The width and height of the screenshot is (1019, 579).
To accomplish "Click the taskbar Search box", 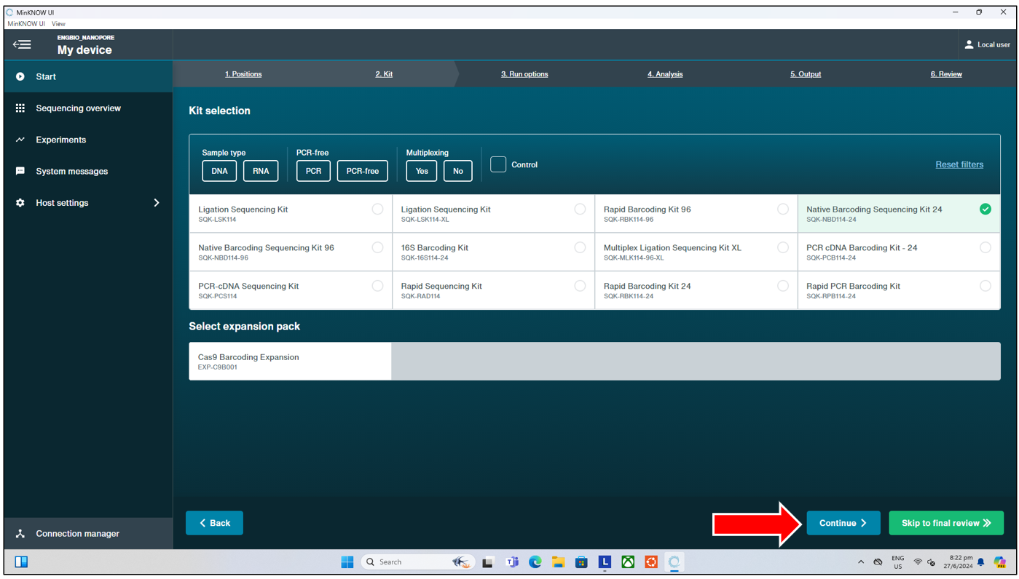I will [x=417, y=562].
